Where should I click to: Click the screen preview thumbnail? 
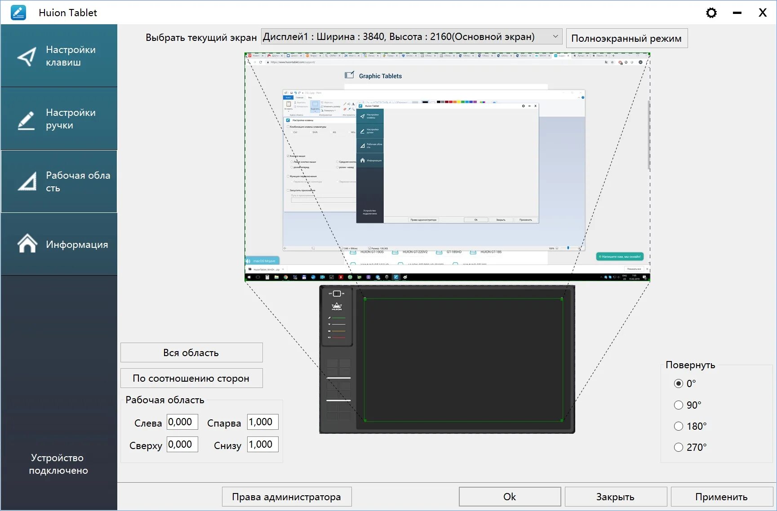[447, 167]
